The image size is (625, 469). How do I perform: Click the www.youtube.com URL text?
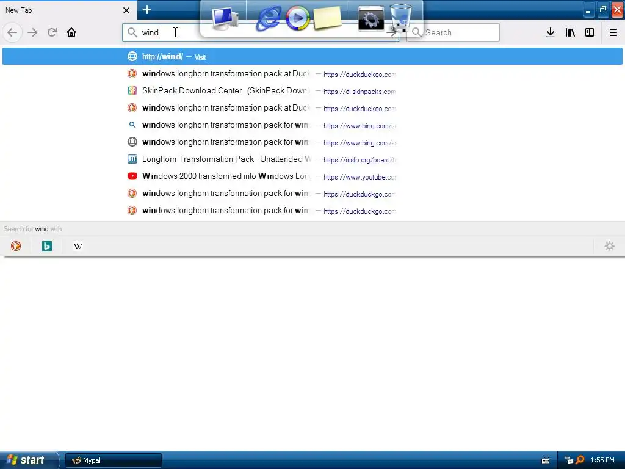pyautogui.click(x=359, y=177)
